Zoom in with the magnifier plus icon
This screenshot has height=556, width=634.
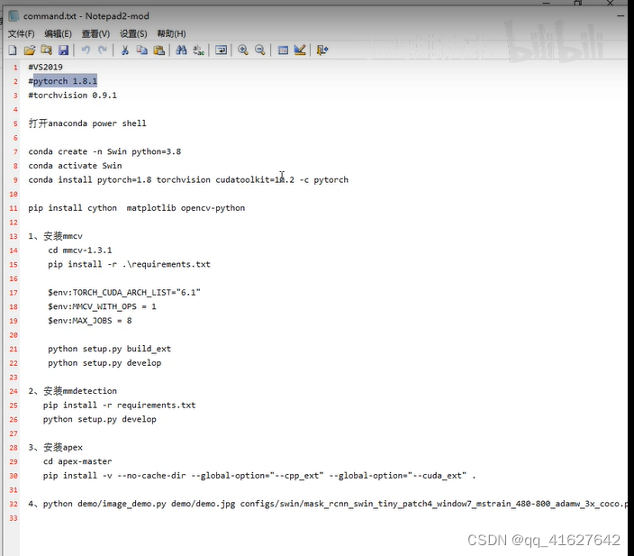243,50
